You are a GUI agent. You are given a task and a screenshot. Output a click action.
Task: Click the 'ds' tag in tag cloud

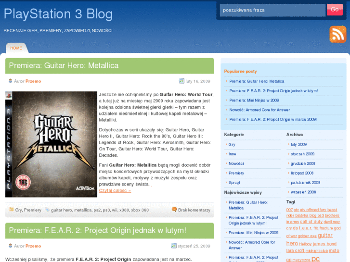pos(295,228)
